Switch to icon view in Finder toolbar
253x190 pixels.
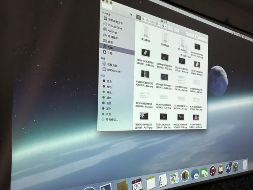[138, 17]
